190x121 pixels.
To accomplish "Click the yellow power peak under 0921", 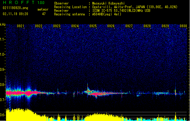I will pos(19,114).
